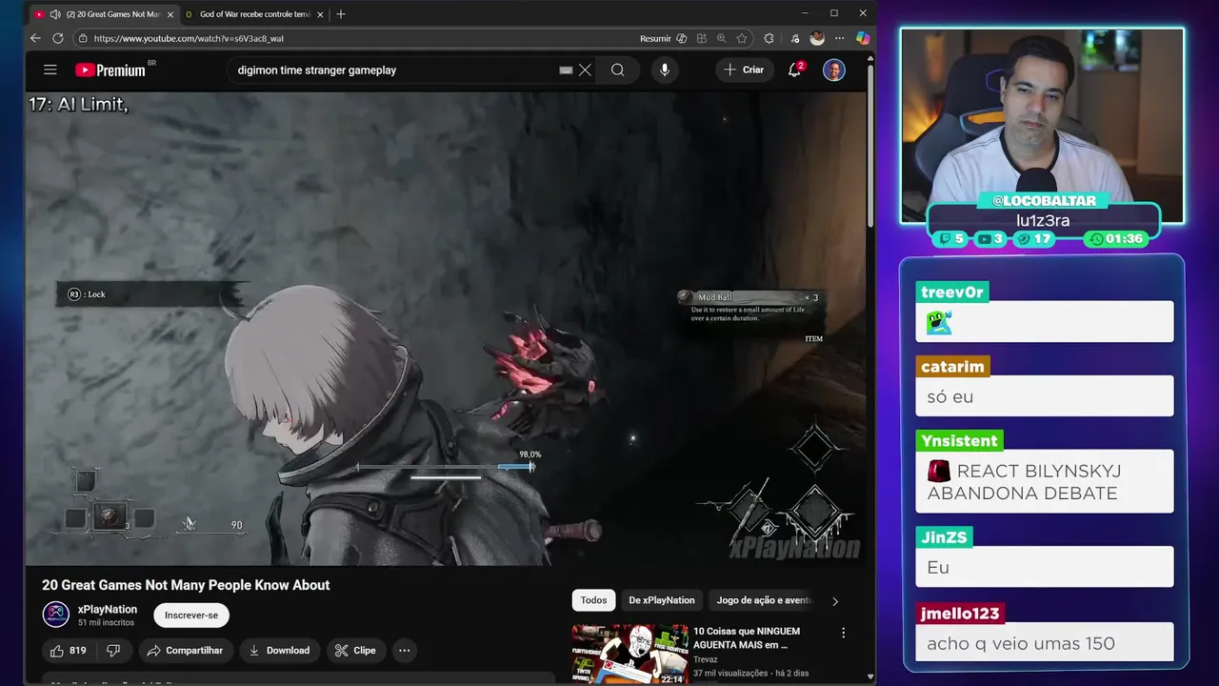
Task: Select the De xPlayNation filter chip
Action: pyautogui.click(x=662, y=600)
